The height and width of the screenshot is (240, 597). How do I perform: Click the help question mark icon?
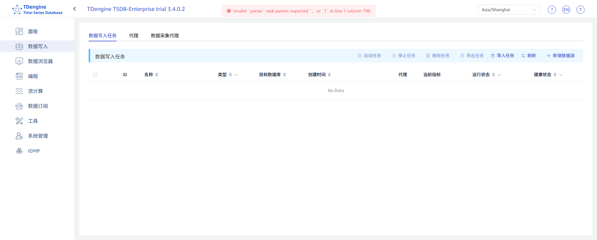(x=552, y=10)
